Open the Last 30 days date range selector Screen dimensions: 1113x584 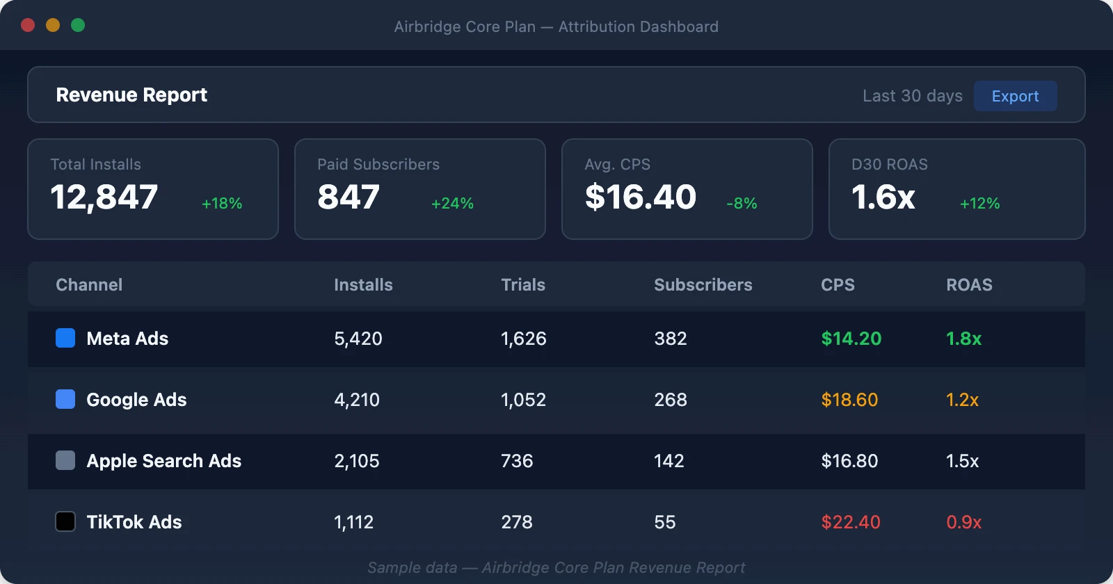click(913, 96)
